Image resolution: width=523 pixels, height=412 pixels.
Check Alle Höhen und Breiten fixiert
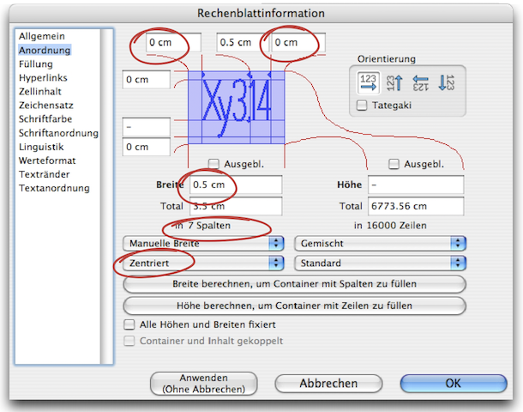pos(130,325)
